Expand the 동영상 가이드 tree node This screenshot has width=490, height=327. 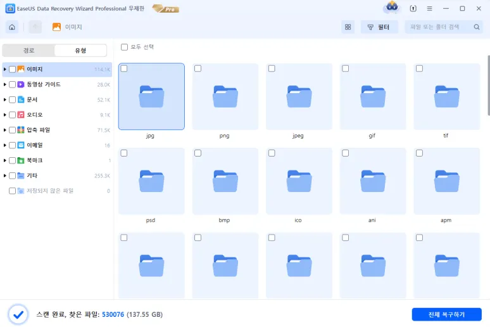coord(5,84)
